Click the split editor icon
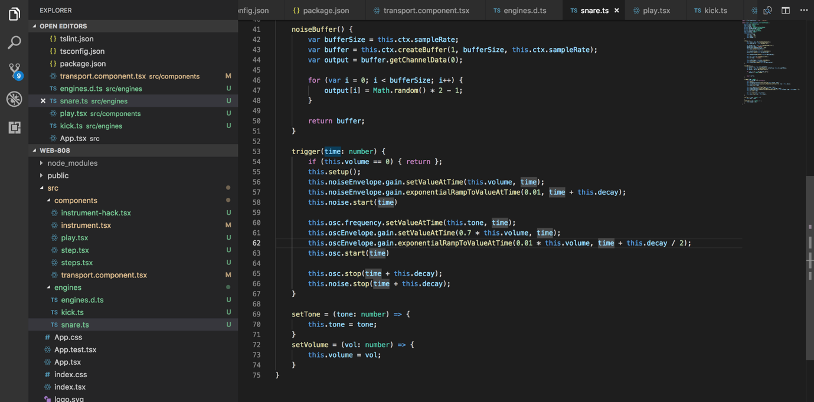This screenshot has width=814, height=402. click(785, 11)
